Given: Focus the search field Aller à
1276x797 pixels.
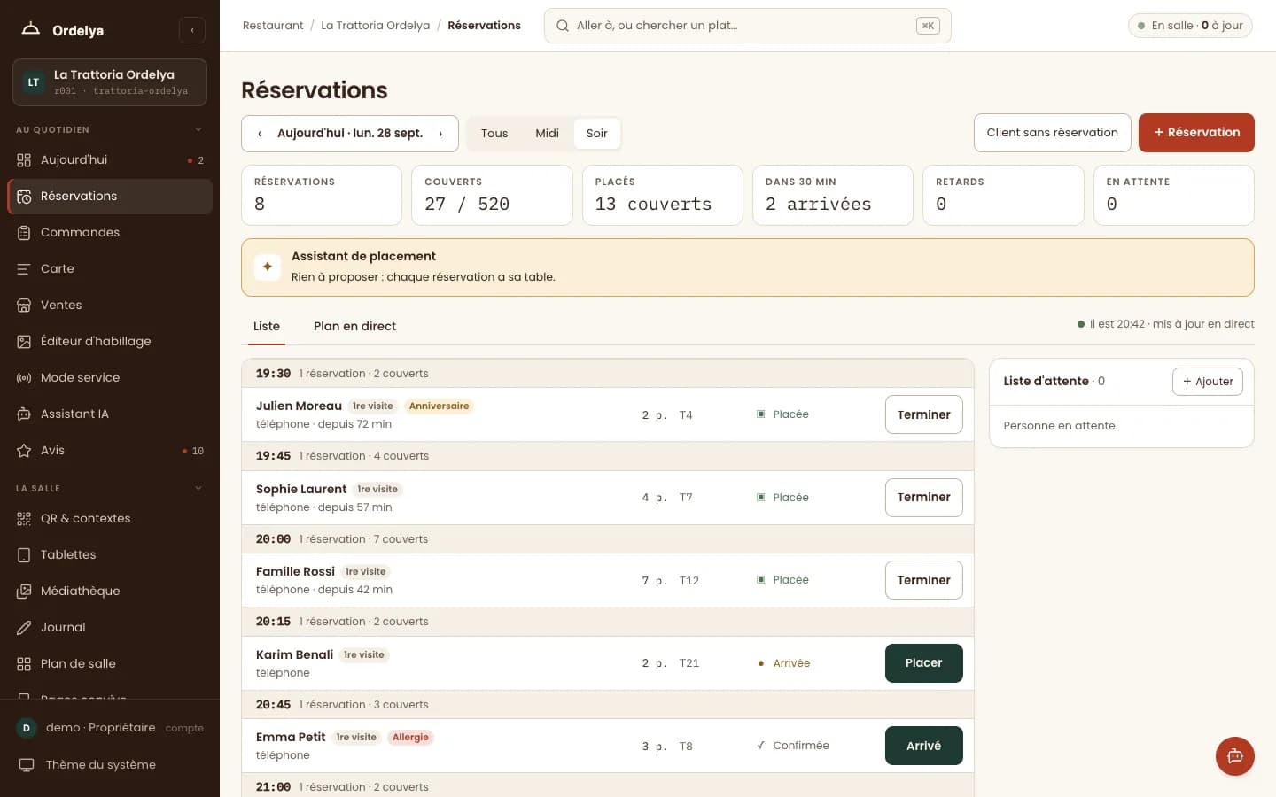Looking at the screenshot, I should pos(748,26).
